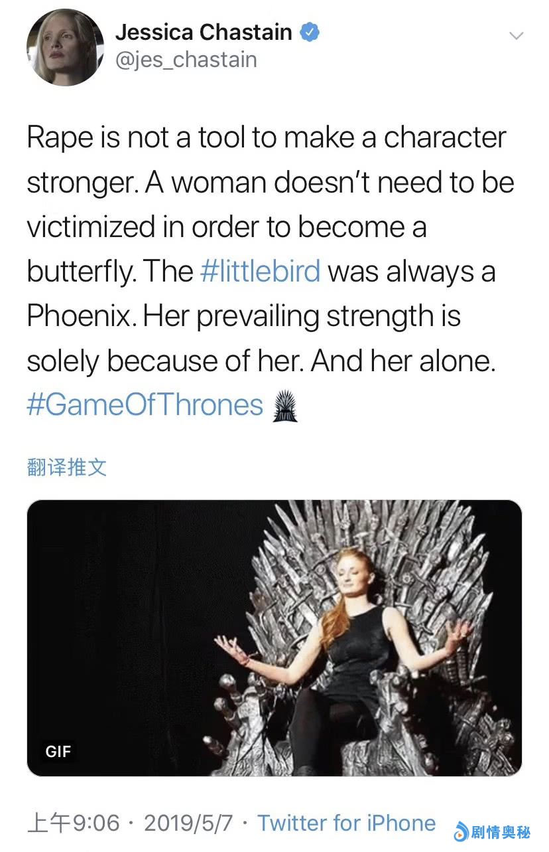Open the profile avatar photo

[x=65, y=47]
